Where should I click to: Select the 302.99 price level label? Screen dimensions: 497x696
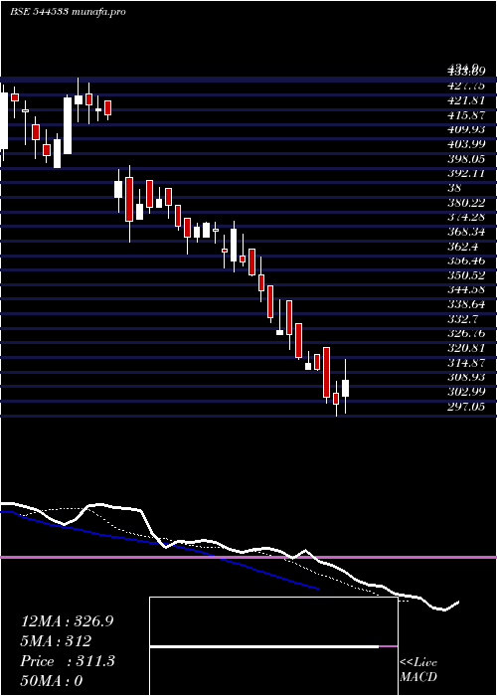coord(466,392)
